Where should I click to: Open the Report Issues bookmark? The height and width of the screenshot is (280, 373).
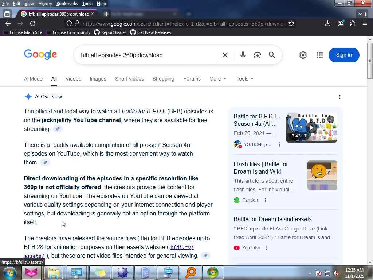click(x=110, y=32)
